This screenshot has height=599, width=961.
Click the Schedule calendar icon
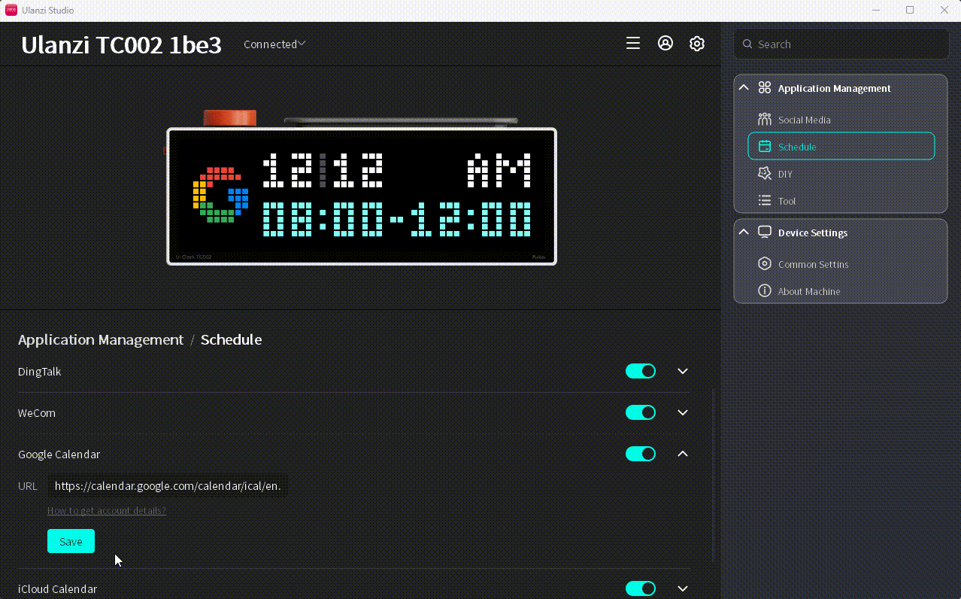coord(765,147)
